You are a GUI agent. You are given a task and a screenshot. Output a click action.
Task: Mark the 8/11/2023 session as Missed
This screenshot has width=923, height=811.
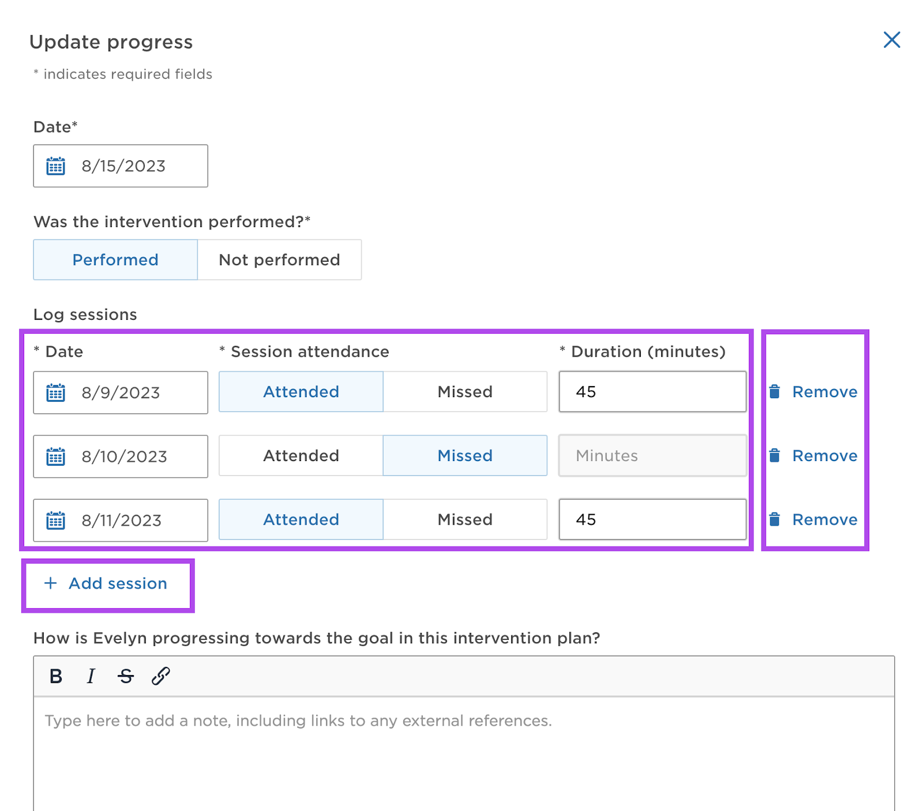465,520
